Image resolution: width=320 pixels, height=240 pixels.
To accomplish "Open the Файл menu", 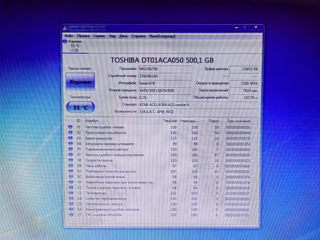I will [68, 36].
